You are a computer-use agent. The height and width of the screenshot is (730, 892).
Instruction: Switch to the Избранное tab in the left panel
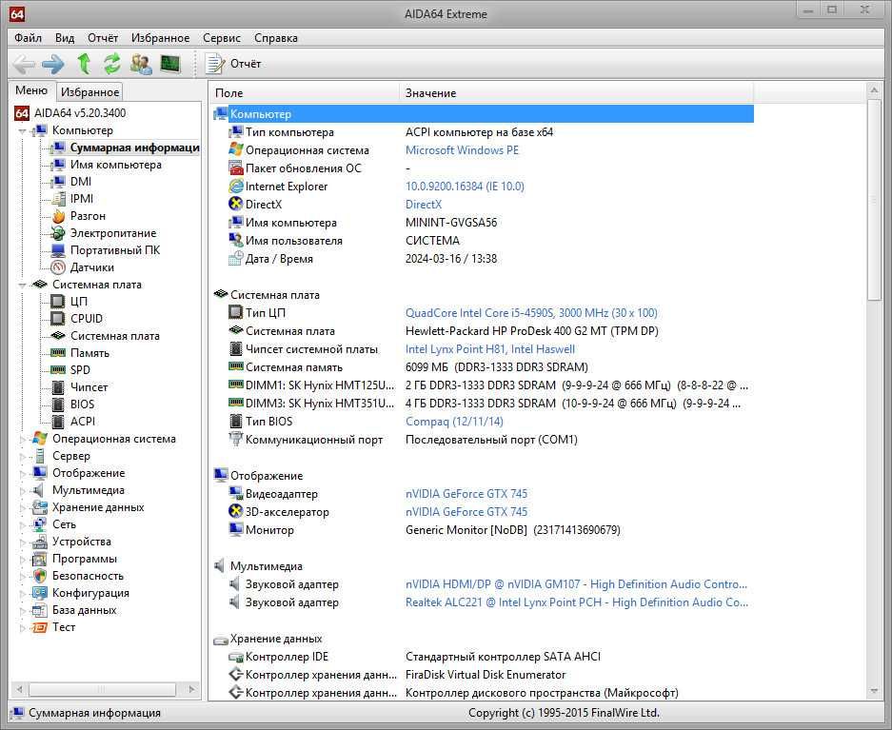(x=89, y=91)
